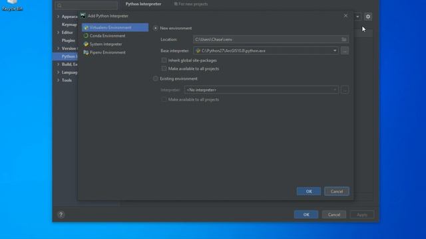The height and width of the screenshot is (239, 426).
Task: Select Plugins in Settings sidebar
Action: [68, 40]
